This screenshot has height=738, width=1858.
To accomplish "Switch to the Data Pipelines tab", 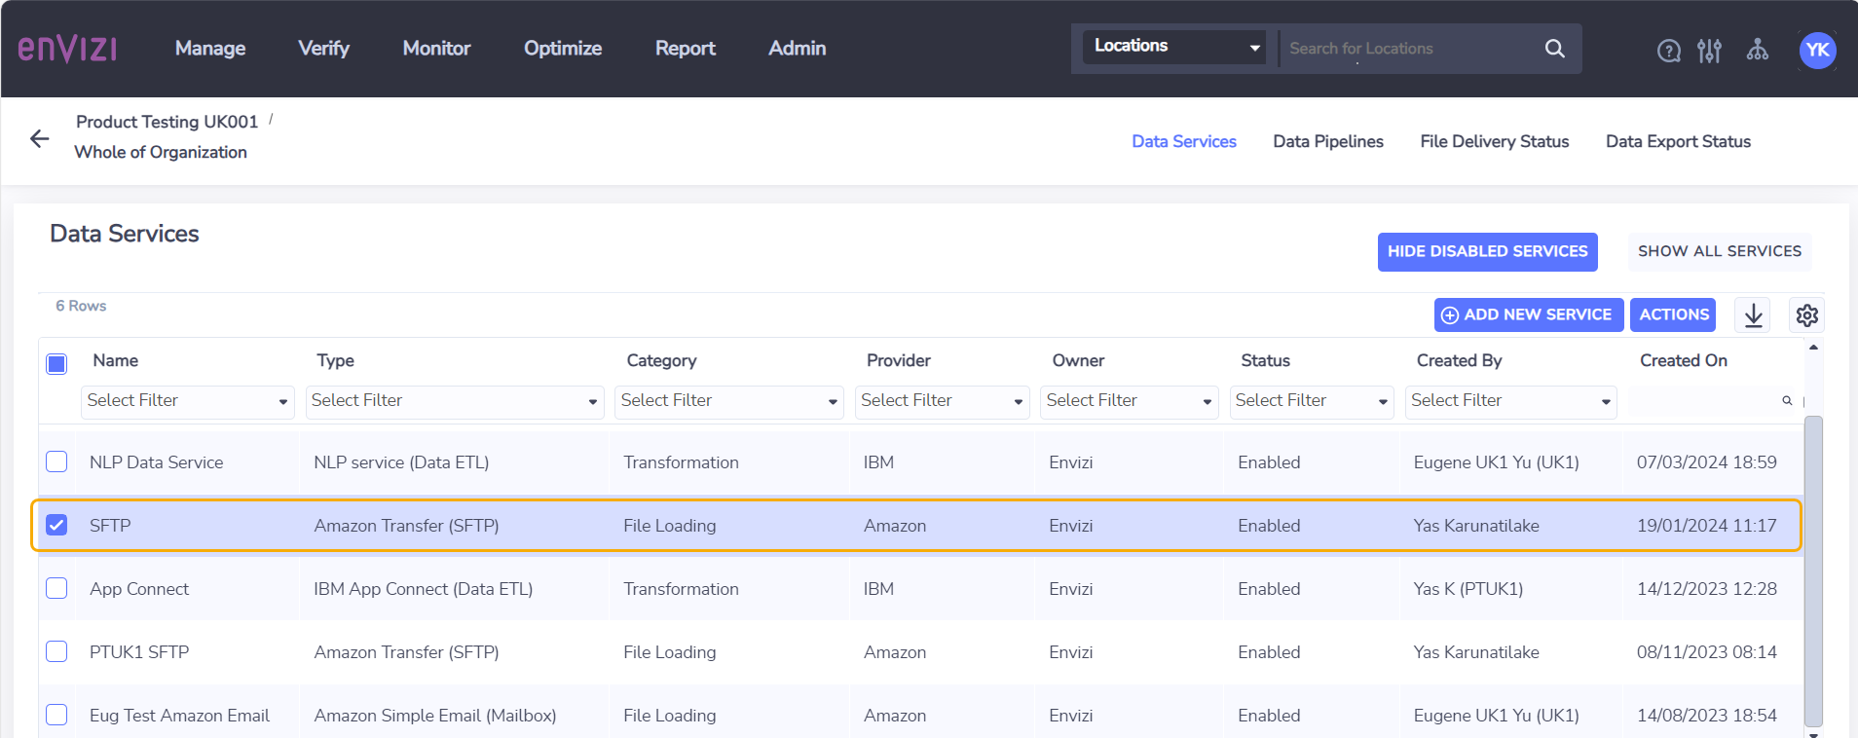I will pyautogui.click(x=1328, y=142).
